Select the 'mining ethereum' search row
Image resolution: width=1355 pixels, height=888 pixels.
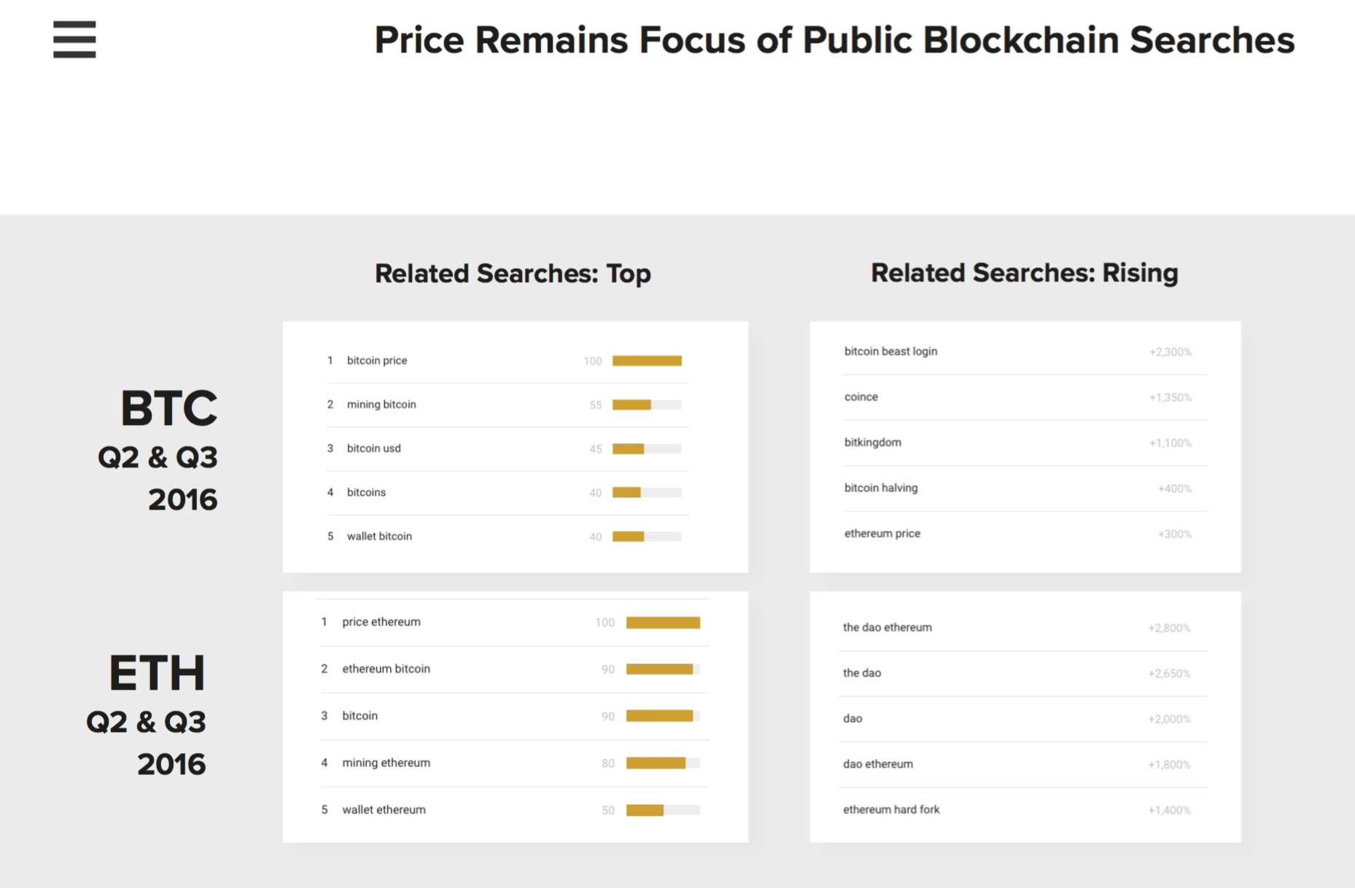click(386, 763)
